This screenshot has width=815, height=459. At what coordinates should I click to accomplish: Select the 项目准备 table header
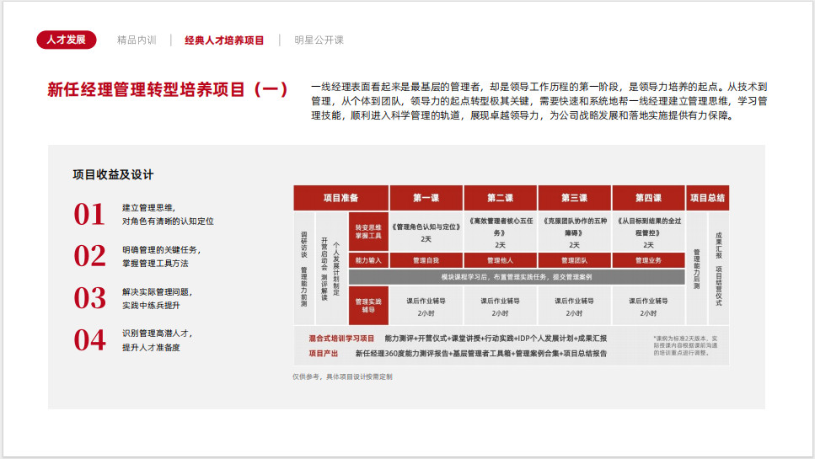(x=340, y=198)
